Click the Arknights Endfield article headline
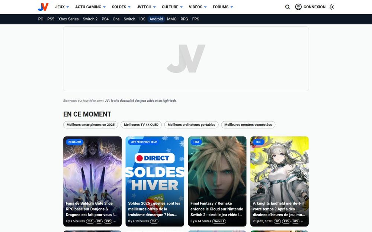Image resolution: width=372 pixels, height=232 pixels. pyautogui.click(x=279, y=209)
